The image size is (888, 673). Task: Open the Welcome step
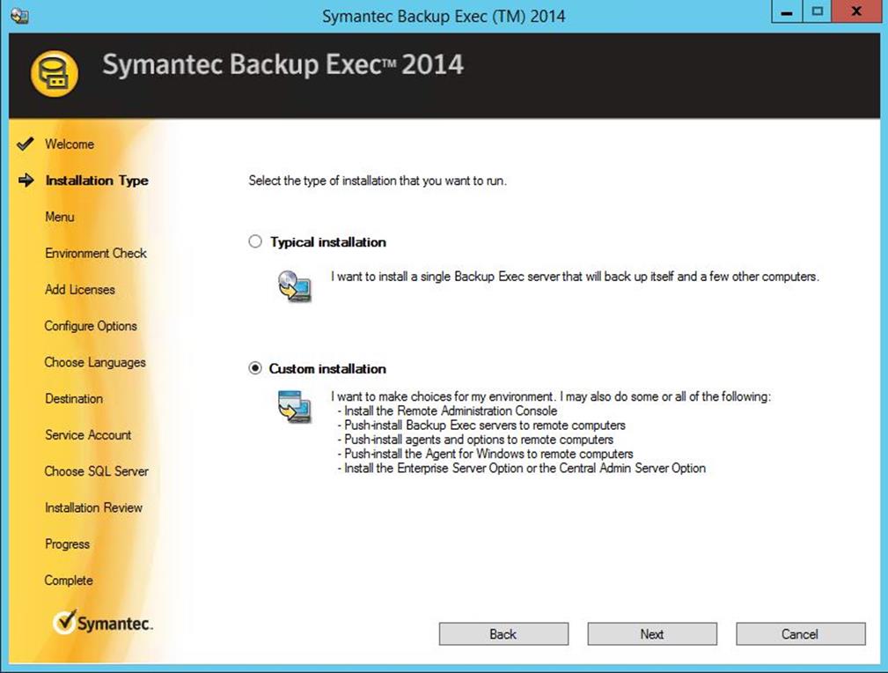[x=70, y=144]
